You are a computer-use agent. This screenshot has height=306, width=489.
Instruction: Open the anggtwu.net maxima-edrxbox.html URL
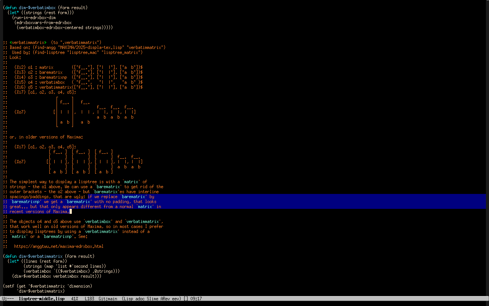[58, 246]
